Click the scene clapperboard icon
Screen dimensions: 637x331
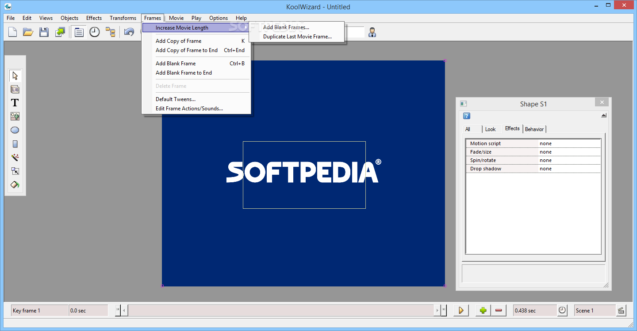click(621, 310)
